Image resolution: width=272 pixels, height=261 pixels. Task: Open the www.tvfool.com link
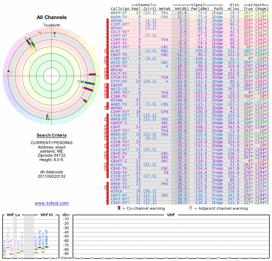(52, 203)
